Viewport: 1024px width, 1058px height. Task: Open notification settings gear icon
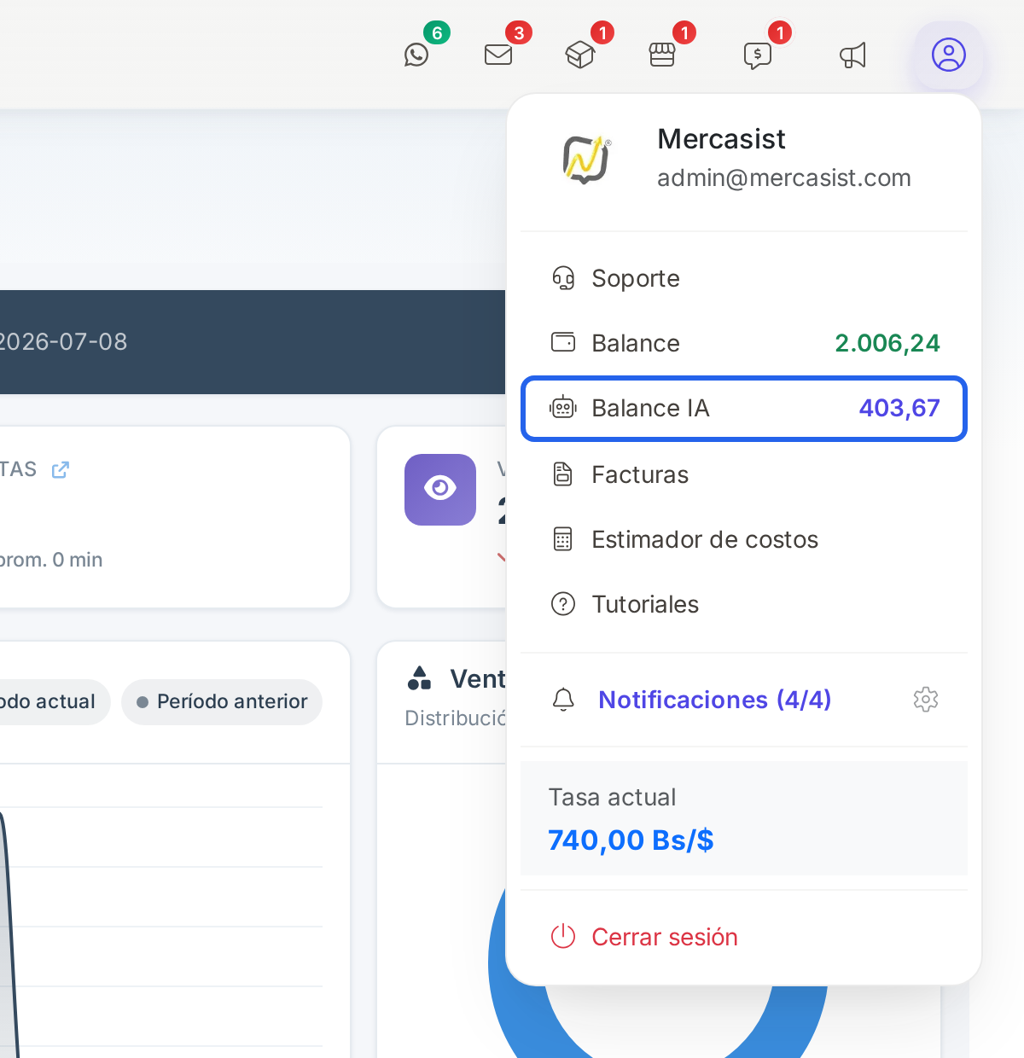(926, 700)
